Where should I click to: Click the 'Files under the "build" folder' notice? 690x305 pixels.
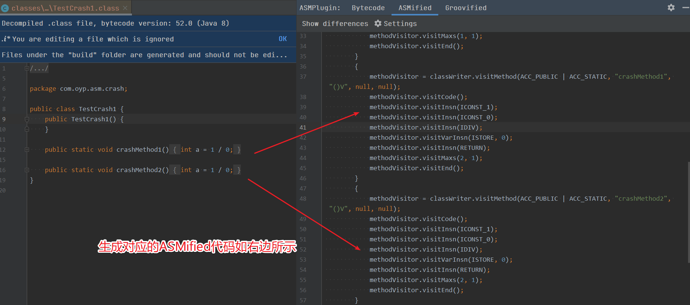coord(144,55)
